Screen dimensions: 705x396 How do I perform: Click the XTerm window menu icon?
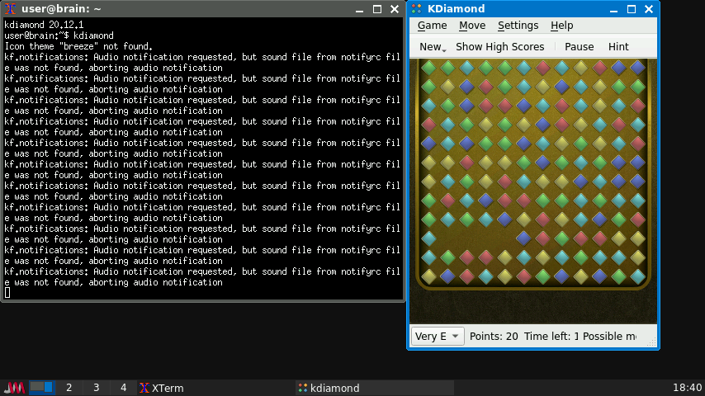[11, 9]
